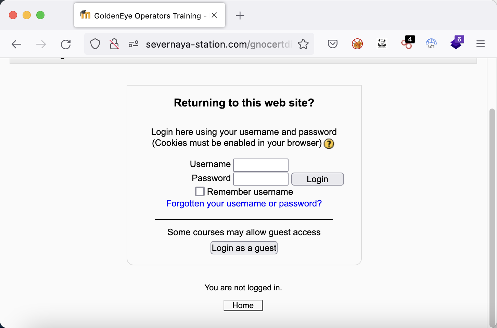The width and height of the screenshot is (497, 328).
Task: Click the Home button below the login box
Action: (243, 305)
